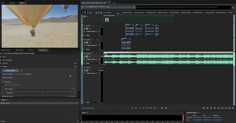Move playhead to next marker
This screenshot has height=123, width=236.
tap(154, 108)
